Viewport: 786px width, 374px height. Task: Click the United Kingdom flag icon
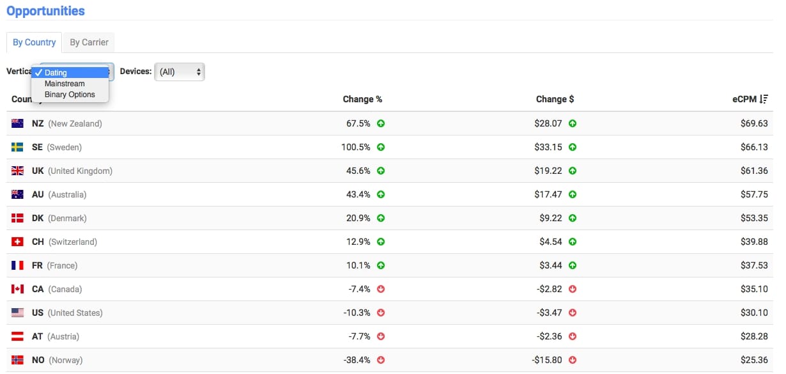[x=17, y=171]
